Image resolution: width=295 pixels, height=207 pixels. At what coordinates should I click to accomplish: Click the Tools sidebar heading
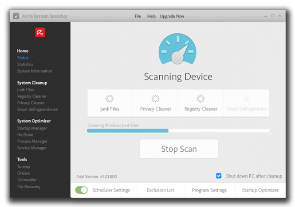click(22, 159)
